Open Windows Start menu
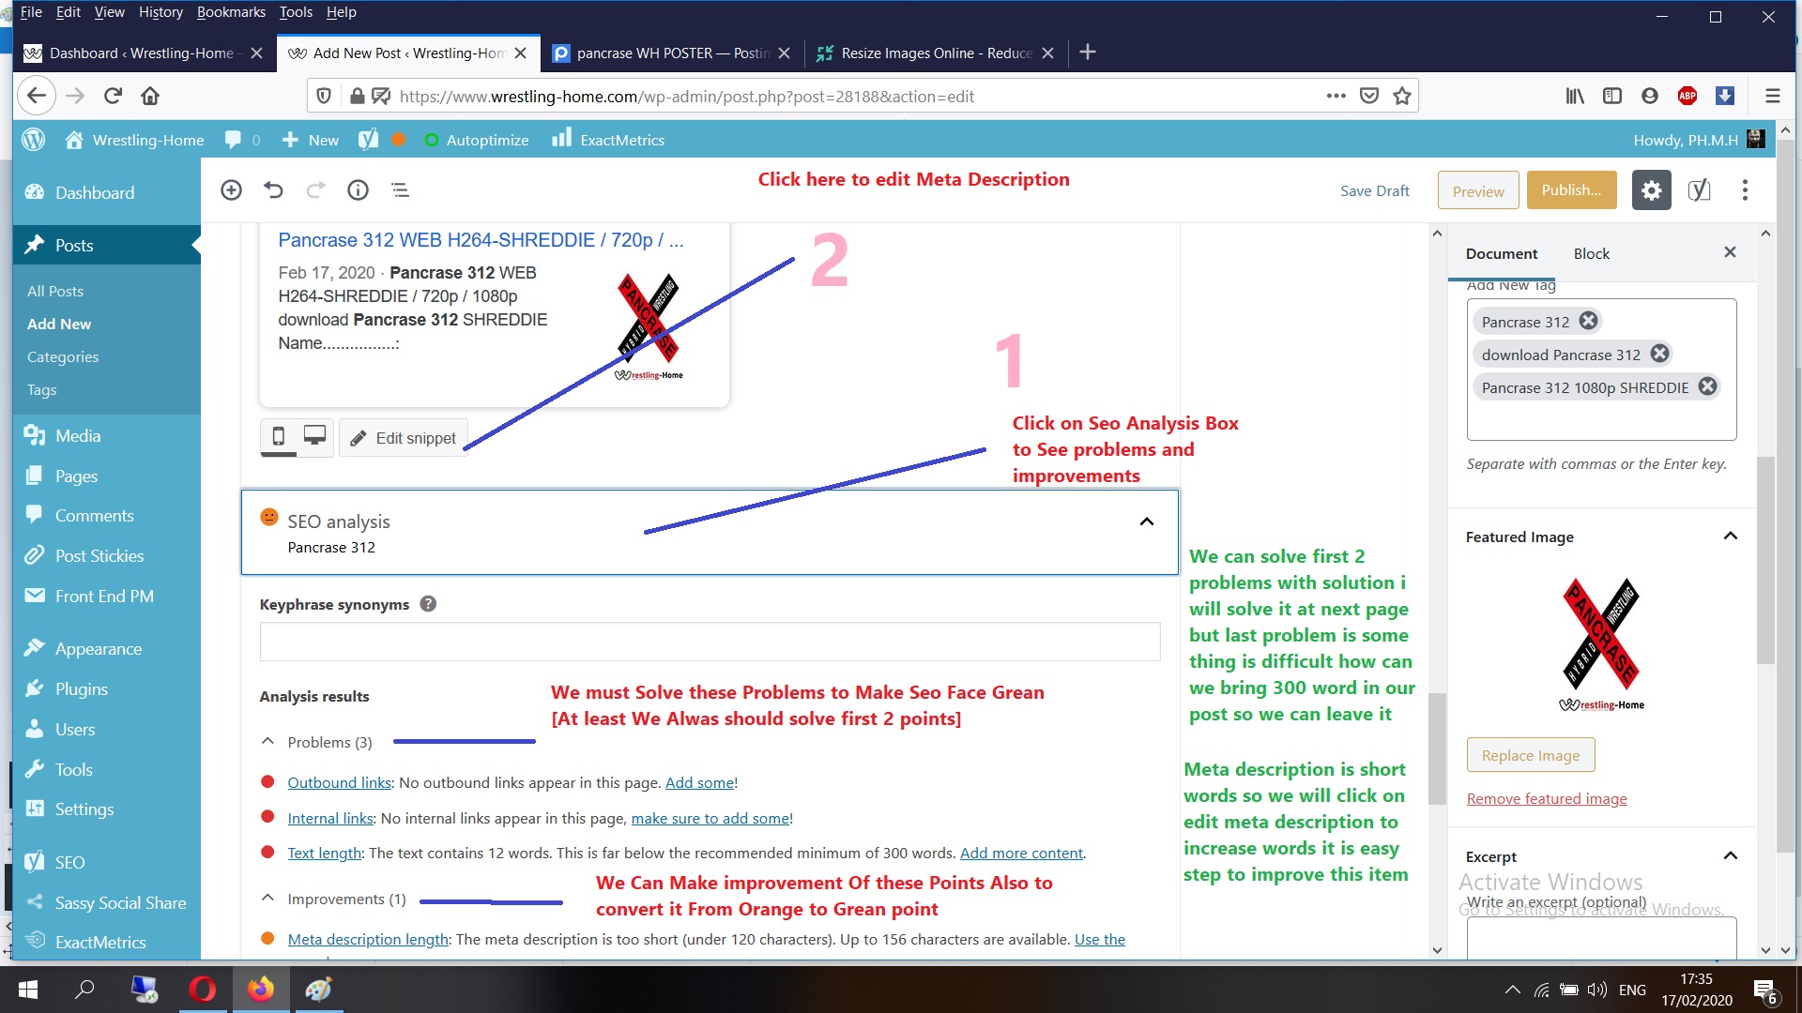Screen dimensions: 1802x1013 28,990
